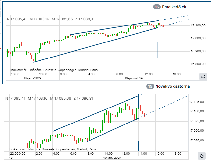Viewport: 215px width, 166px height.
Task: Click the 15 badge beside Növekvő csatorna
Action: click(150, 86)
